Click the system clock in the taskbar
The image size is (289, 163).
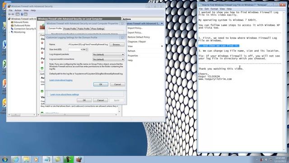(x=280, y=159)
